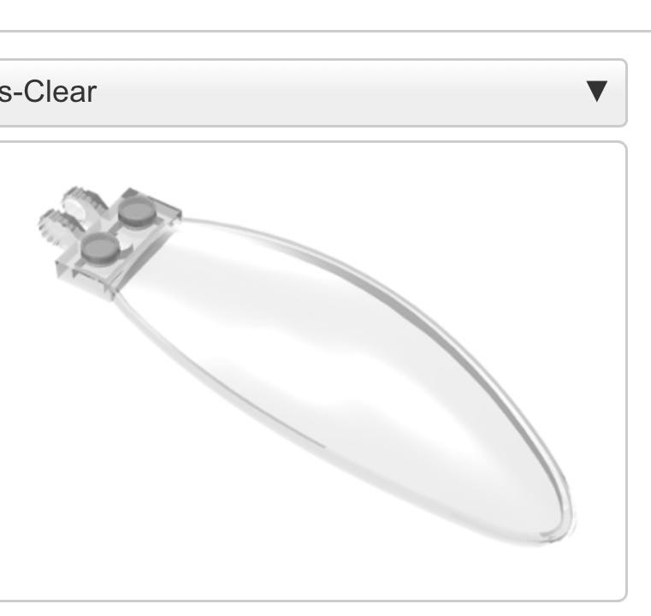Click the lower stud on the part's plate
Viewport: 651px width, 616px height.
(100, 248)
